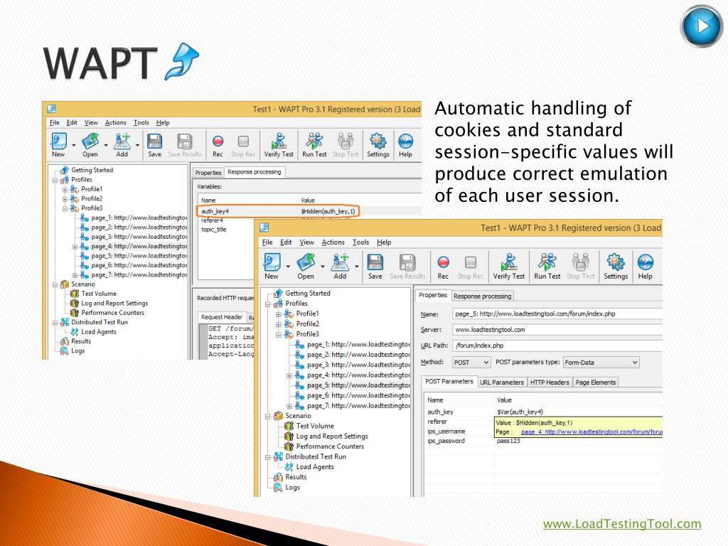This screenshot has width=728, height=546.
Task: Open Actions menu in front WAPT window
Action: 333,242
